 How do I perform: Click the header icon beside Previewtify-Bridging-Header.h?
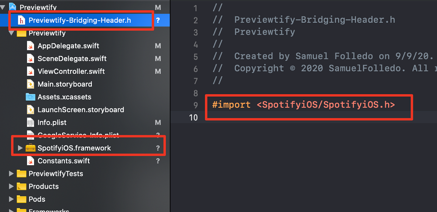pyautogui.click(x=21, y=20)
